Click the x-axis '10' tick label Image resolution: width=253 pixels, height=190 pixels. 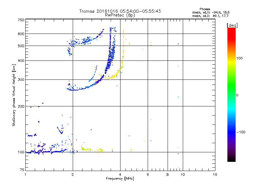(183, 174)
